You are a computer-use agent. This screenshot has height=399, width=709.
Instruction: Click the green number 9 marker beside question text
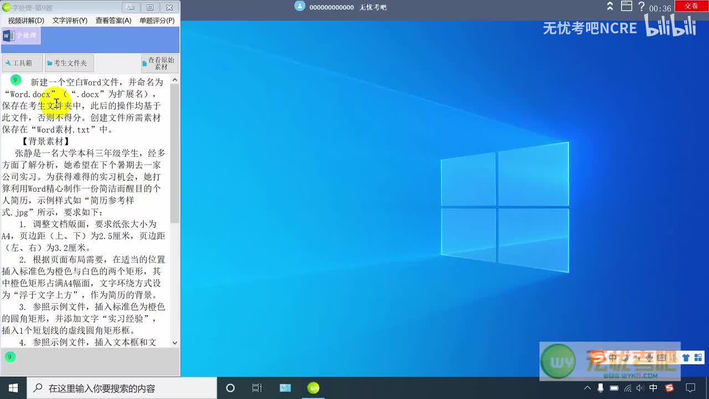pos(16,80)
